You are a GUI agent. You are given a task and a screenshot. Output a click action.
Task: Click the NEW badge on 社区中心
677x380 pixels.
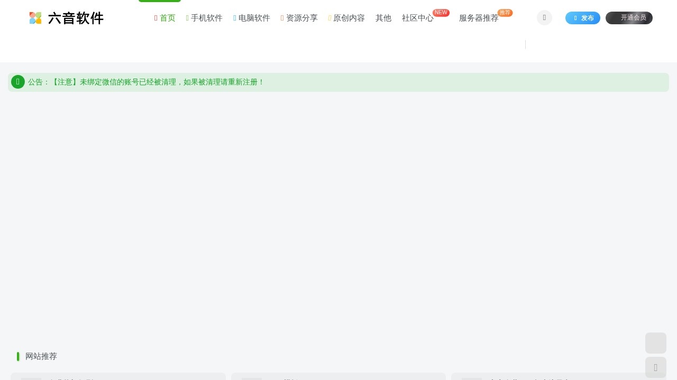(x=441, y=12)
